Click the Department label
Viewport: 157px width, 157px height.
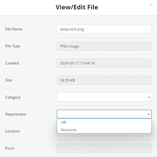tap(16, 114)
